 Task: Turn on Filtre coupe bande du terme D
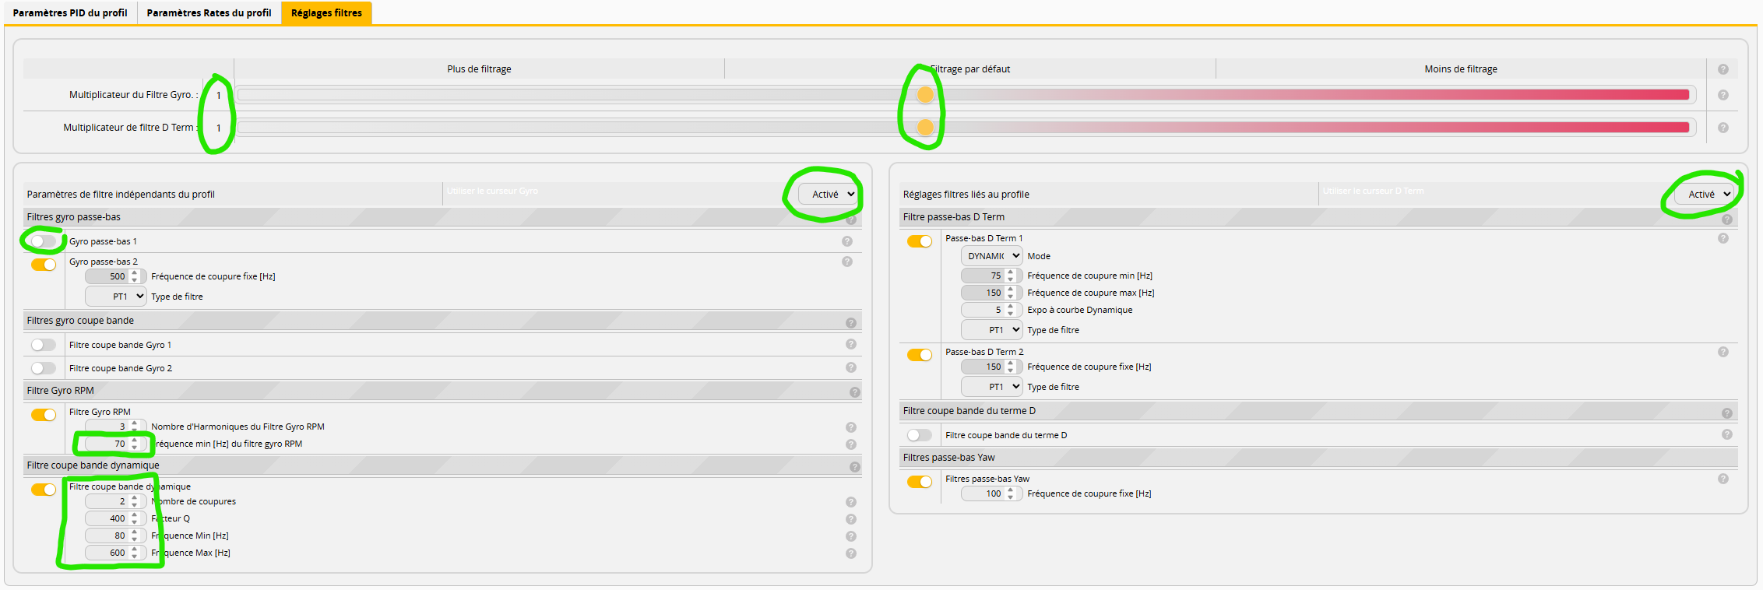(x=919, y=435)
